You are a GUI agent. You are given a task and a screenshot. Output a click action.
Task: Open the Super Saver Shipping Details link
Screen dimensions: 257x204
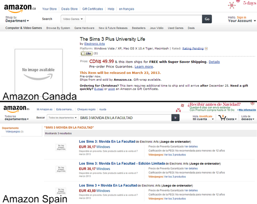[214, 62]
